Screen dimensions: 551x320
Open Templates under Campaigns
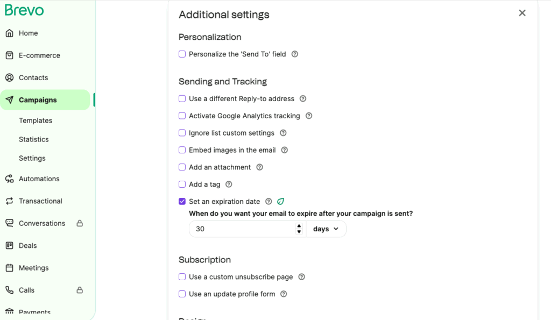36,120
